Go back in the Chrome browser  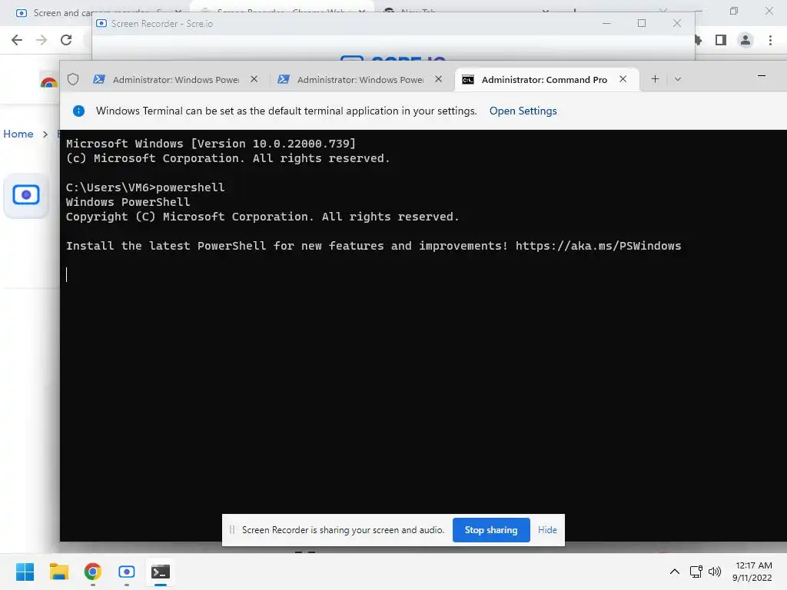click(x=17, y=40)
